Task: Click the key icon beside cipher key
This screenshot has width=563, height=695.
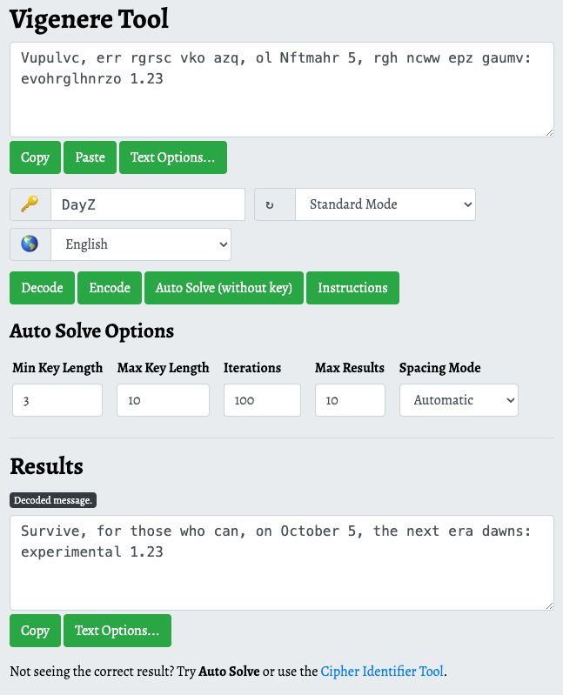Action: pos(30,204)
